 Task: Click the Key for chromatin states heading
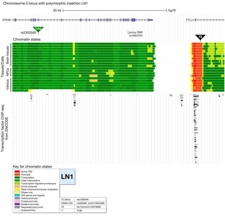(32, 167)
